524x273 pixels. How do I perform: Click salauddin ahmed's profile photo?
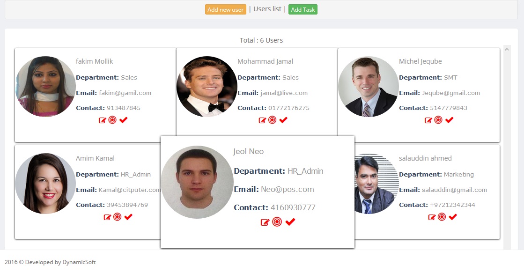pyautogui.click(x=375, y=184)
